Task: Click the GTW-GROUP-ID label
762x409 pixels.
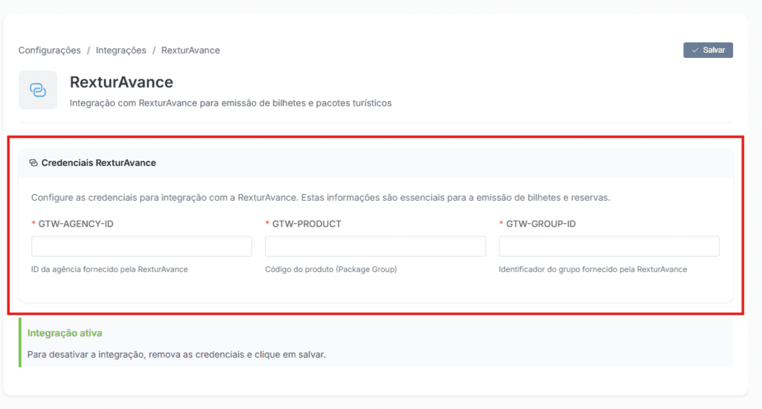Action: tap(541, 224)
